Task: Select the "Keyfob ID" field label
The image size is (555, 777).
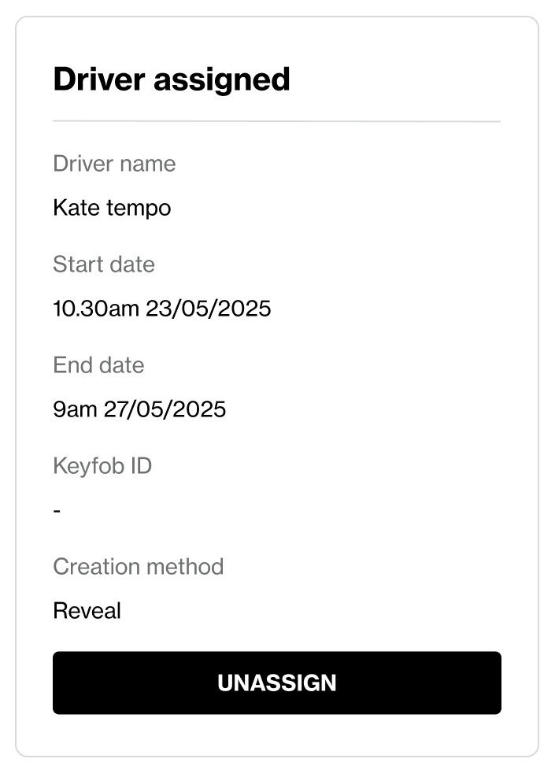Action: click(x=102, y=466)
